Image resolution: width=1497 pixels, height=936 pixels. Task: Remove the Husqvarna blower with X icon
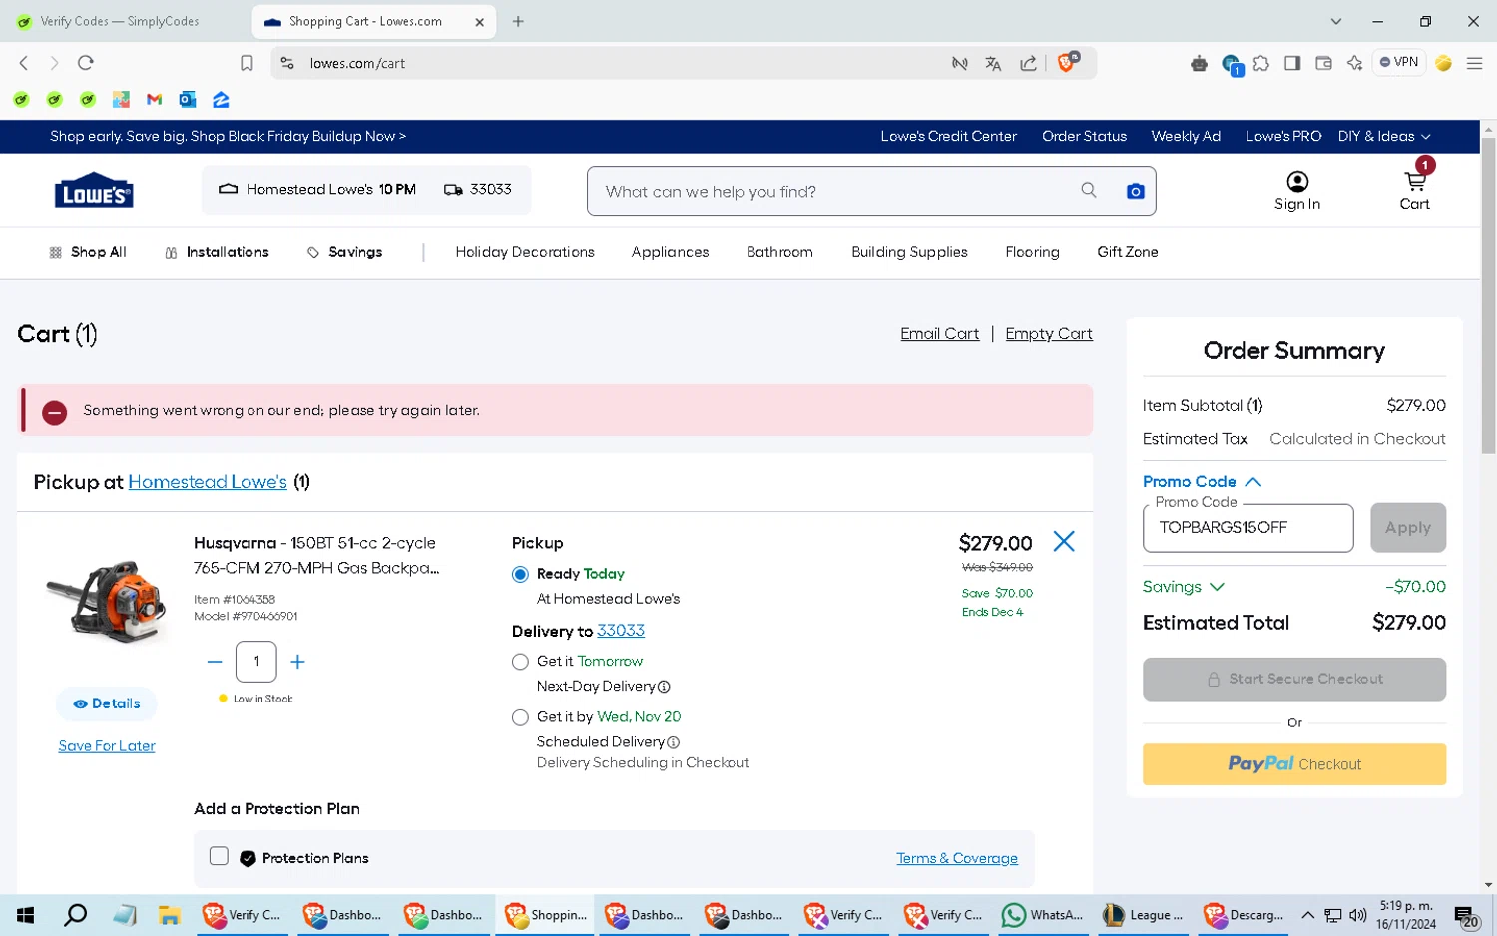(x=1064, y=541)
